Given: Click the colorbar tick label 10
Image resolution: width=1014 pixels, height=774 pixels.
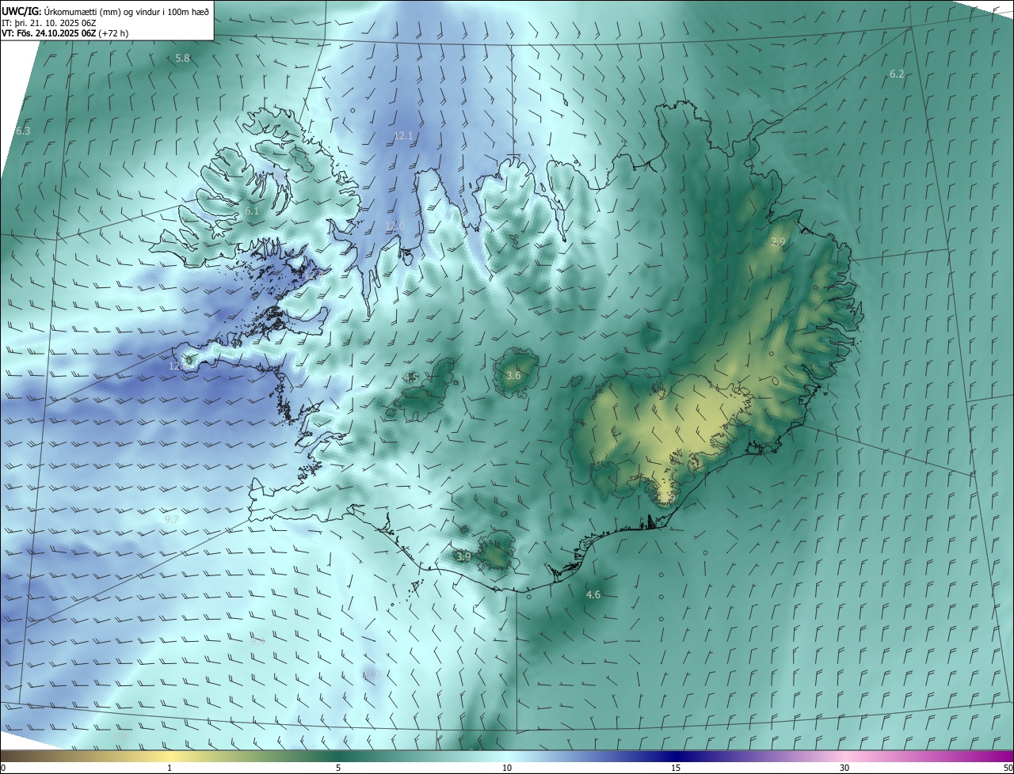Looking at the screenshot, I should pyautogui.click(x=507, y=768).
